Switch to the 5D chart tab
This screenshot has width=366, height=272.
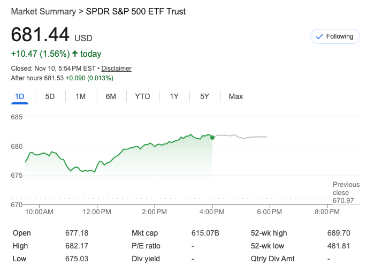tap(50, 96)
